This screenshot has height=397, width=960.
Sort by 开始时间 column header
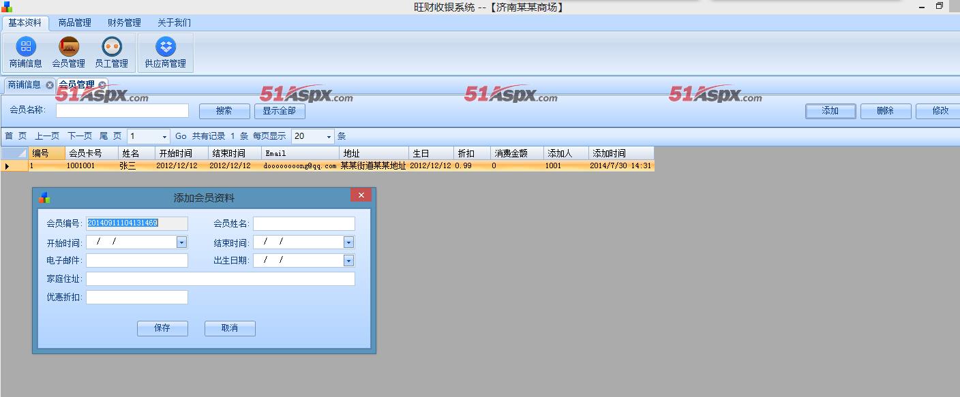click(181, 153)
